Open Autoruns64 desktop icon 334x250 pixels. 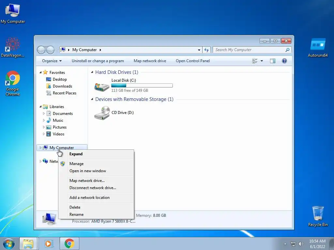click(318, 48)
